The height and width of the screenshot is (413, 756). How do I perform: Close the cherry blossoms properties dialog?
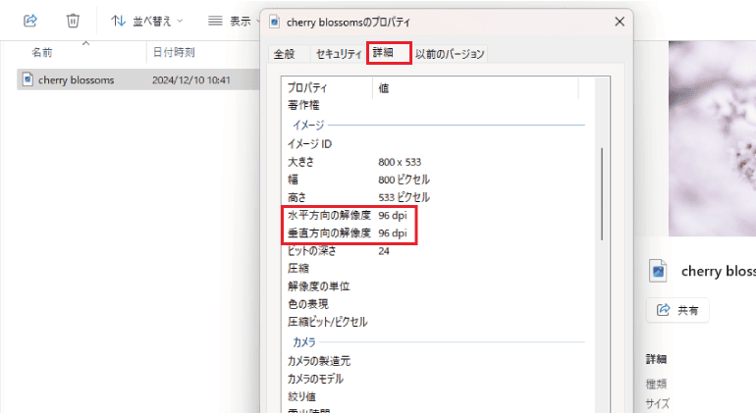click(620, 22)
